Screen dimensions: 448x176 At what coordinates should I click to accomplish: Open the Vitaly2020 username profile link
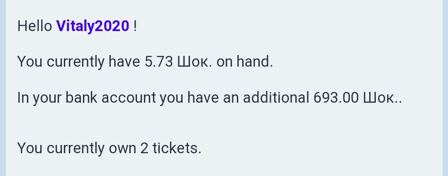[93, 26]
